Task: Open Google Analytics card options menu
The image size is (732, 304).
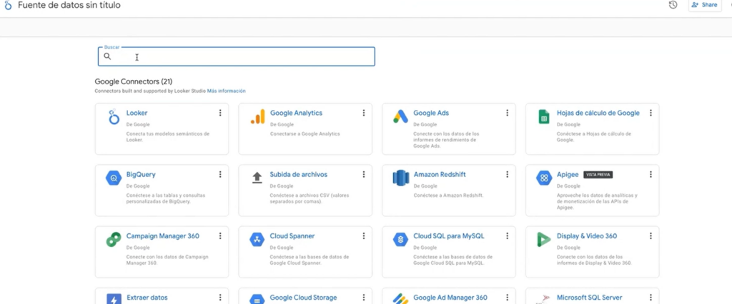Action: click(363, 113)
